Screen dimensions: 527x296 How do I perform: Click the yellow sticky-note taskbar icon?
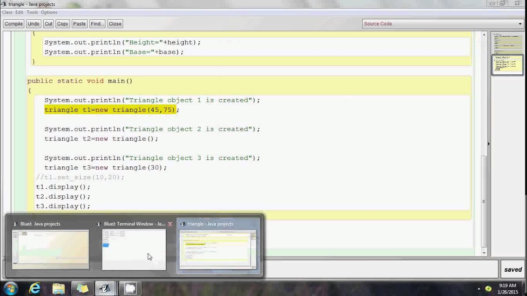coord(82,288)
